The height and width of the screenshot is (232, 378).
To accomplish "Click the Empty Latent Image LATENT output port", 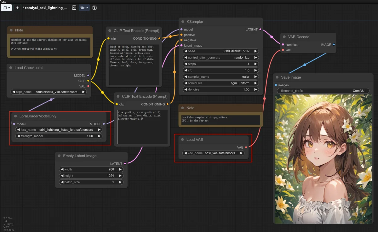I will pos(125,164).
